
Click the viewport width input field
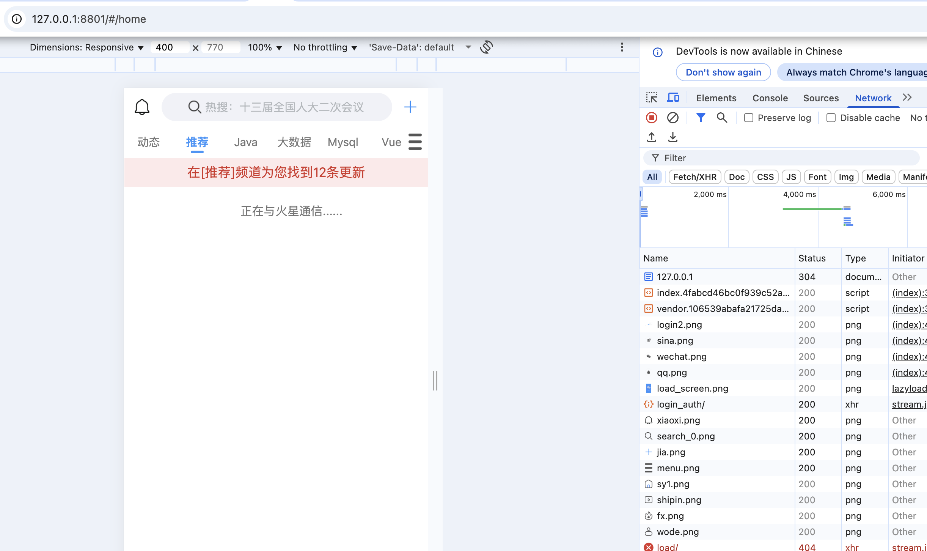click(169, 47)
